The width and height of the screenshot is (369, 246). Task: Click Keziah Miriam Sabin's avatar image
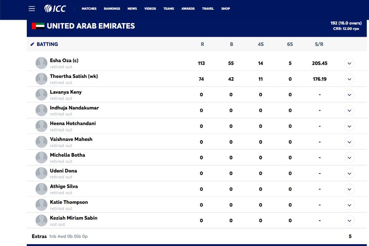click(x=41, y=220)
